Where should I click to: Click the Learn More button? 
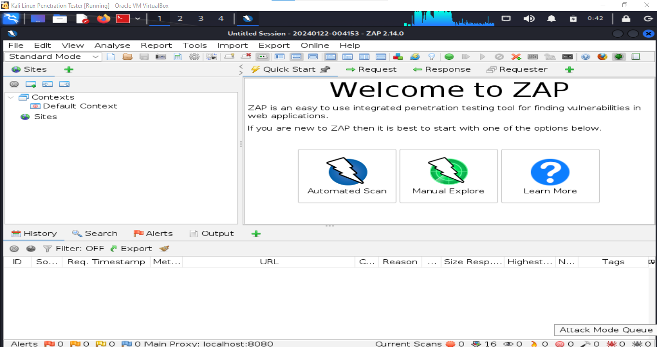click(550, 176)
